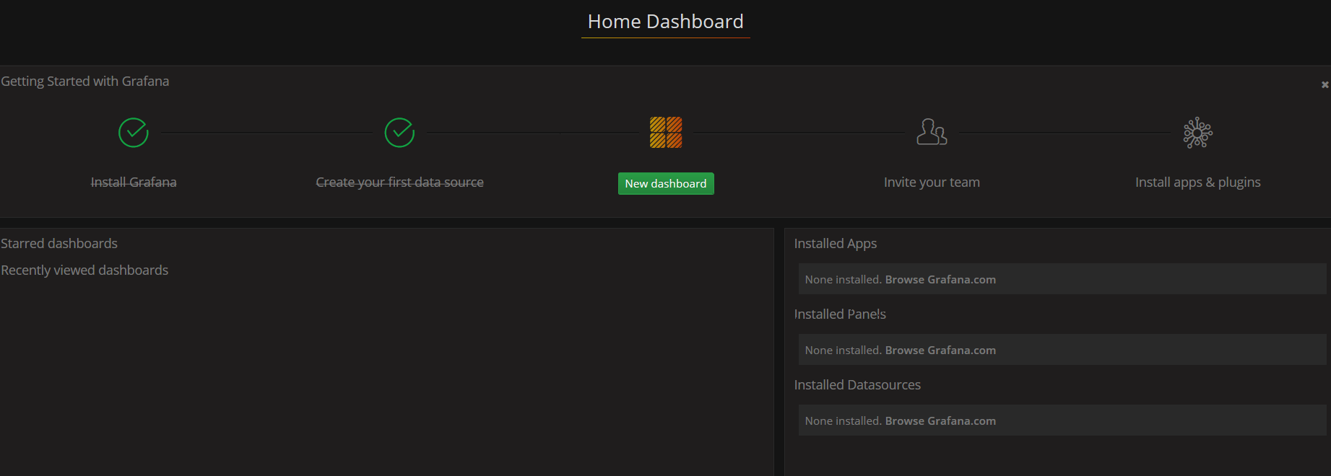Click the Invite your team users icon
The width and height of the screenshot is (1331, 476).
(932, 132)
